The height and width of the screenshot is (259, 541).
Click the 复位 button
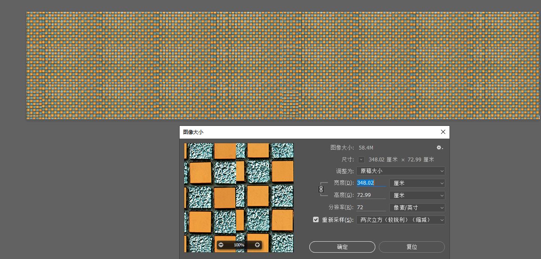[412, 247]
